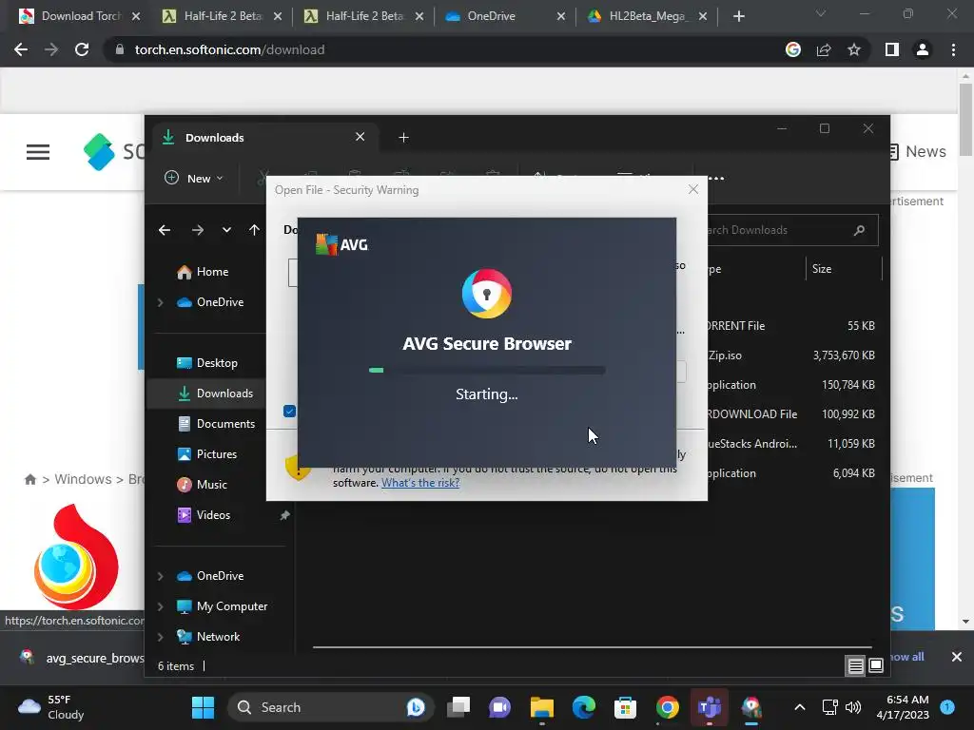974x730 pixels.
Task: Open Chrome's three-dot menu
Action: point(953,49)
